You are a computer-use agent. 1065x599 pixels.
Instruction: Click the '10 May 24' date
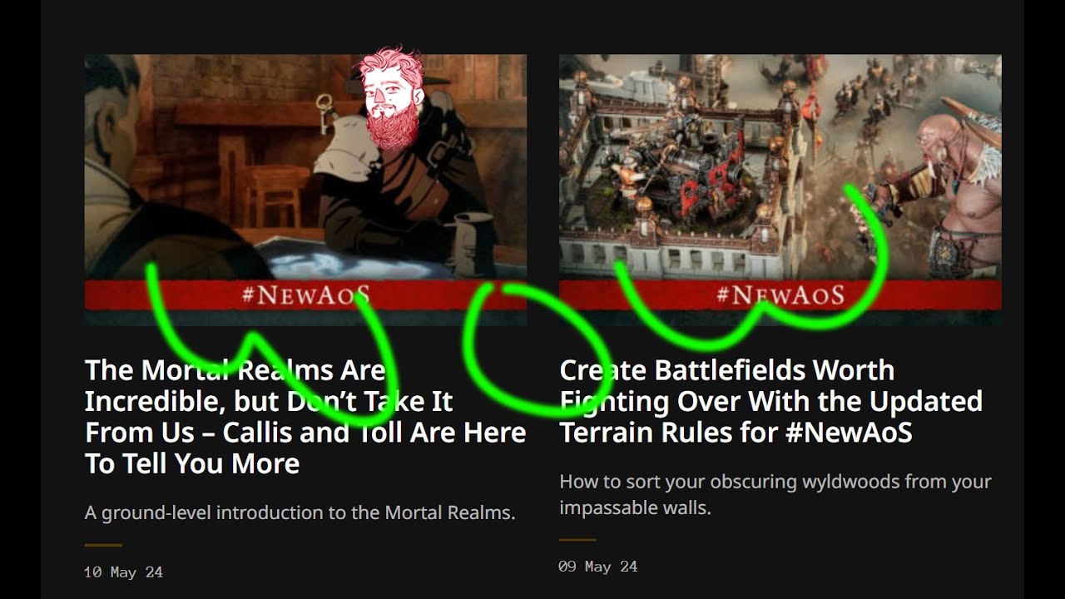[x=123, y=572]
